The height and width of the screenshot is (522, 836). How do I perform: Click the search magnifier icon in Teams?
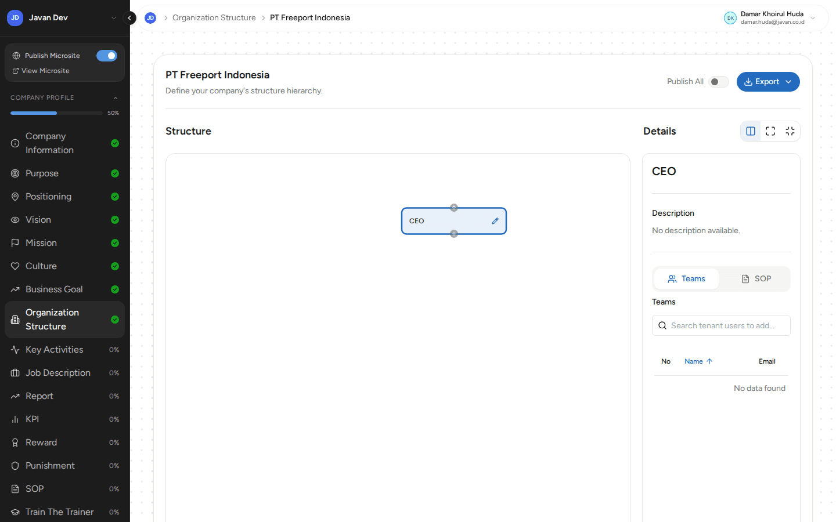click(x=662, y=325)
